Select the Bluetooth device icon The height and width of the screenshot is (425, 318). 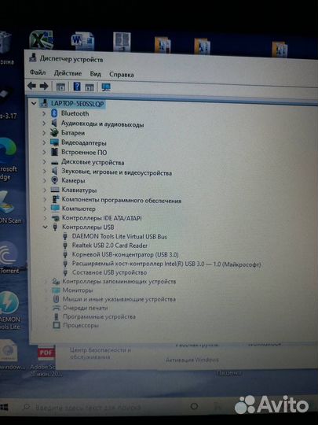click(54, 113)
